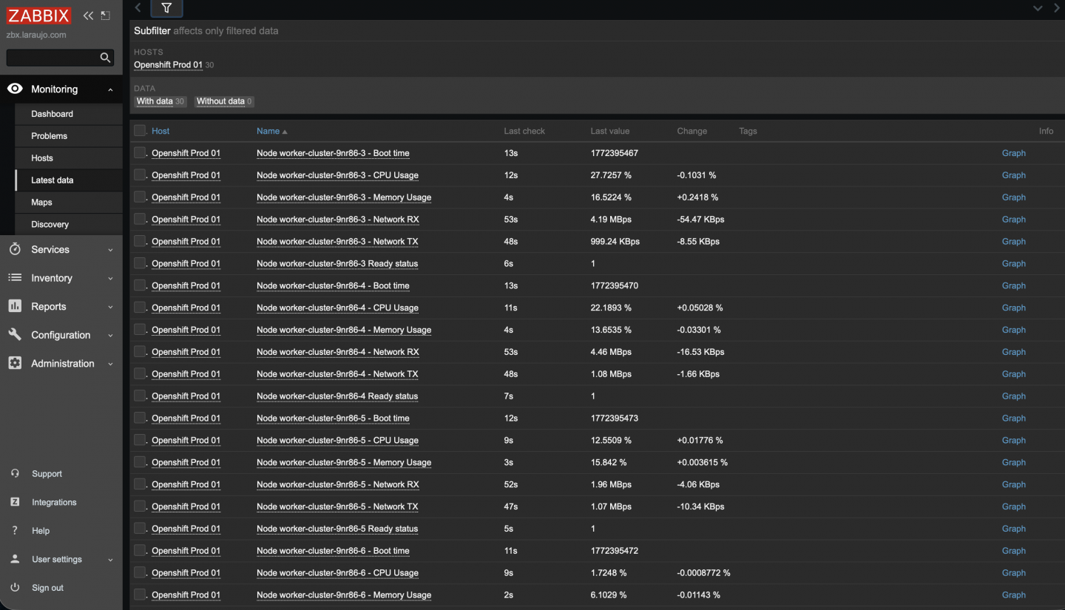The width and height of the screenshot is (1065, 610).
Task: Click the Support headset icon
Action: click(15, 473)
